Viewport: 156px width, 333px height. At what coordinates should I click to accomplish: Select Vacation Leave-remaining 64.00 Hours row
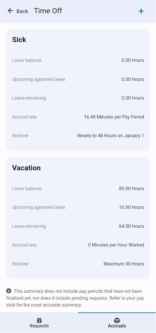coord(78,226)
